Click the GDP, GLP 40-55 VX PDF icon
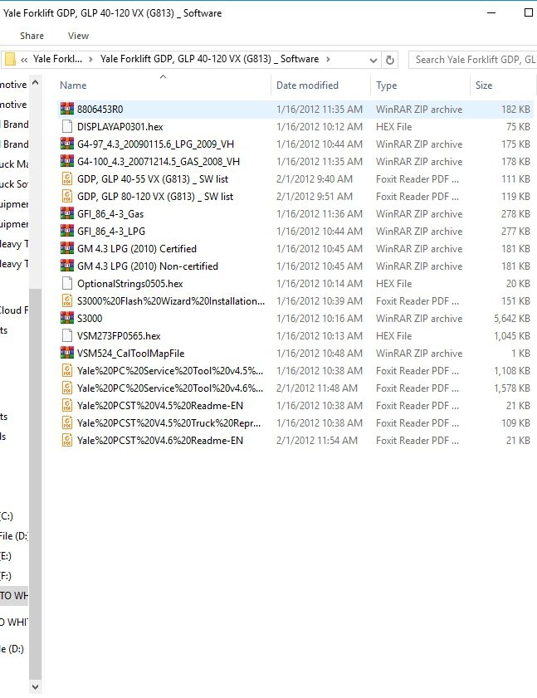 [66, 179]
